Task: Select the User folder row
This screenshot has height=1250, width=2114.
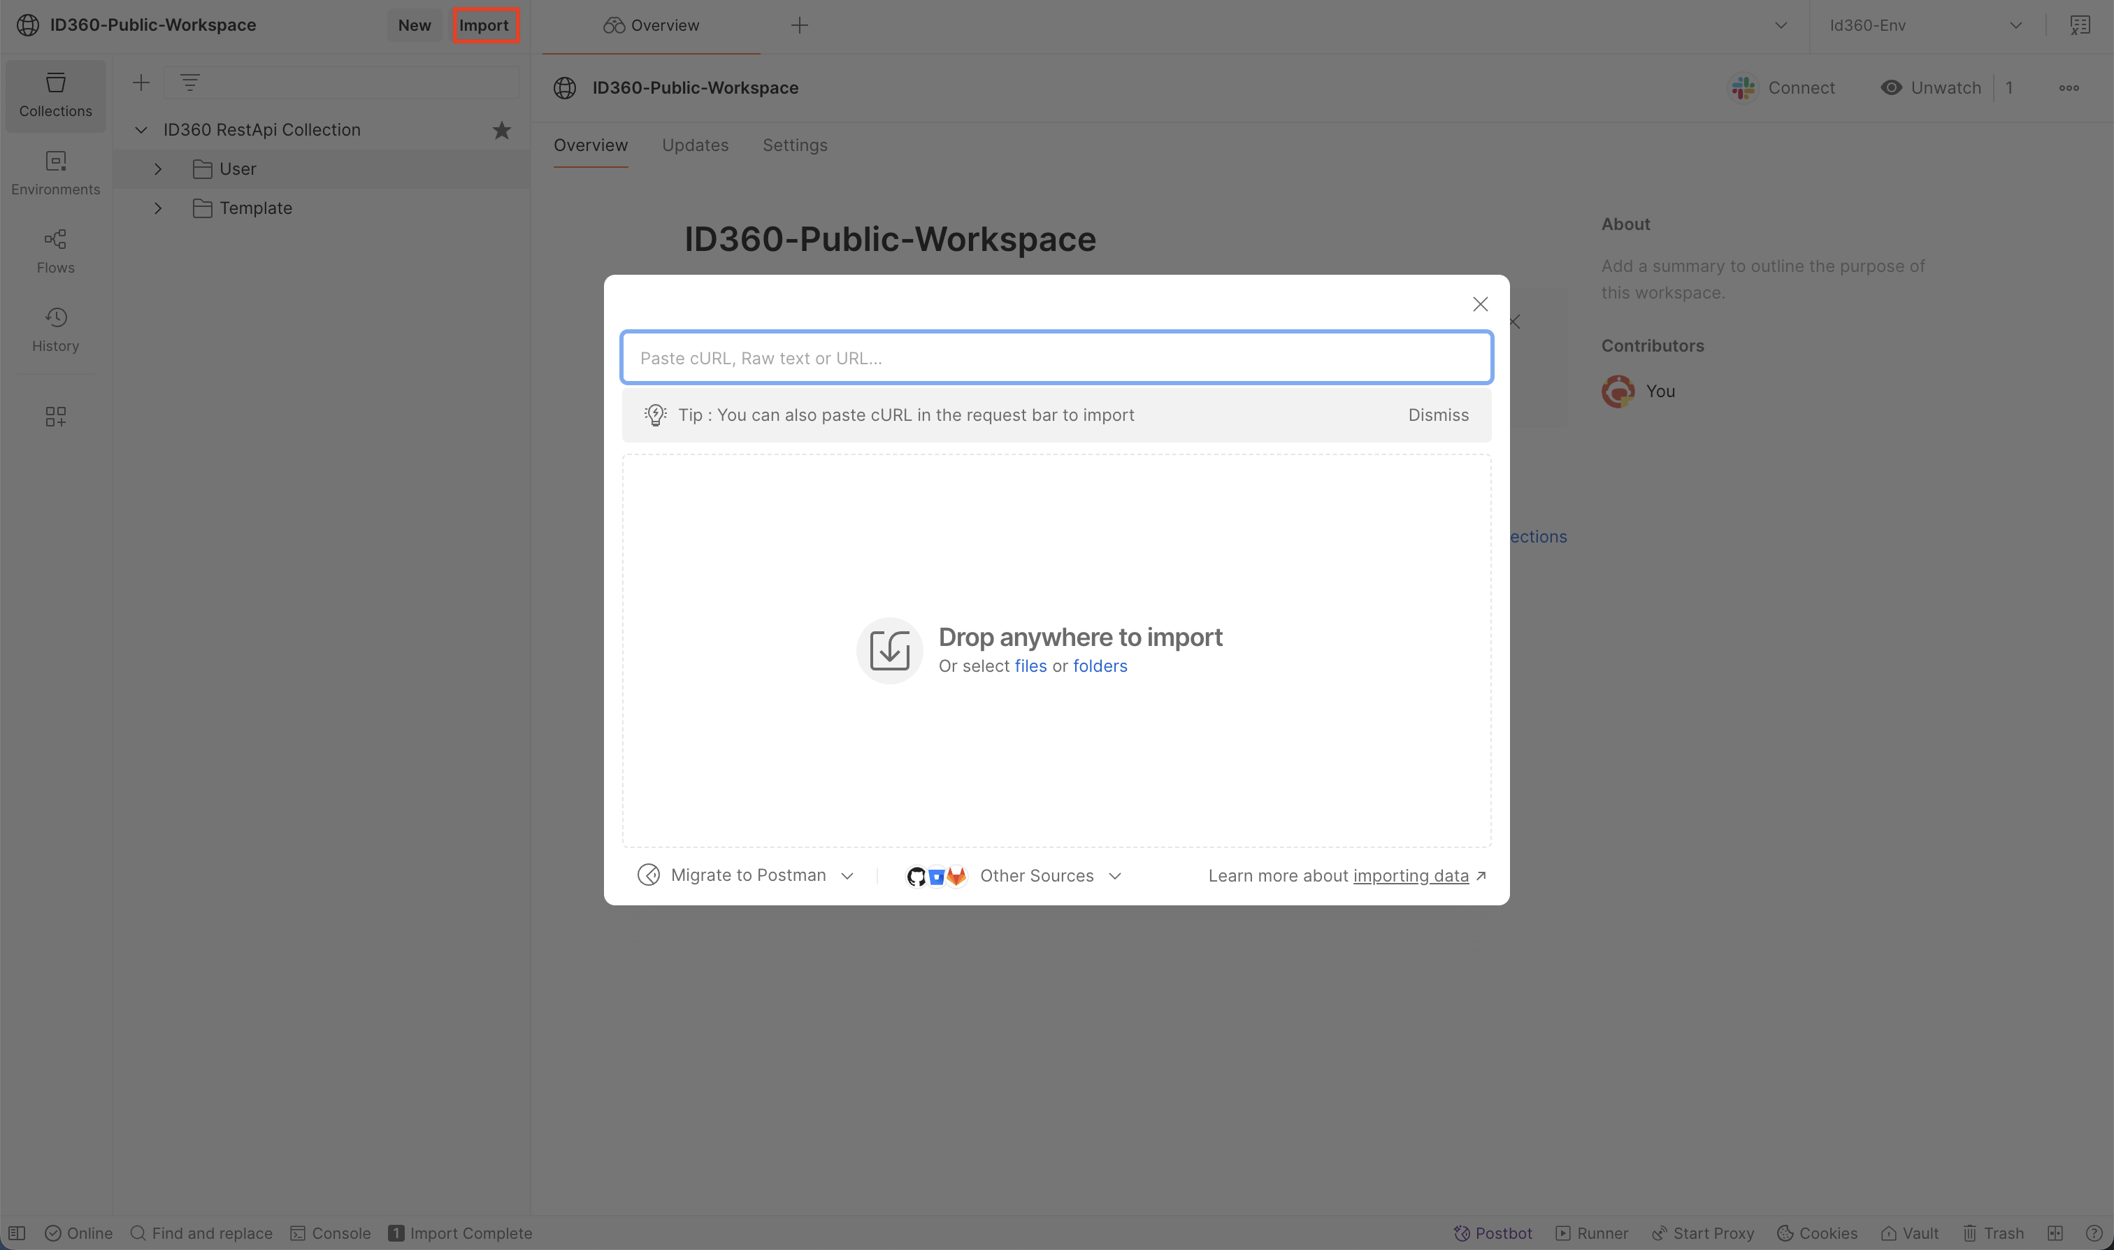Action: [x=321, y=169]
